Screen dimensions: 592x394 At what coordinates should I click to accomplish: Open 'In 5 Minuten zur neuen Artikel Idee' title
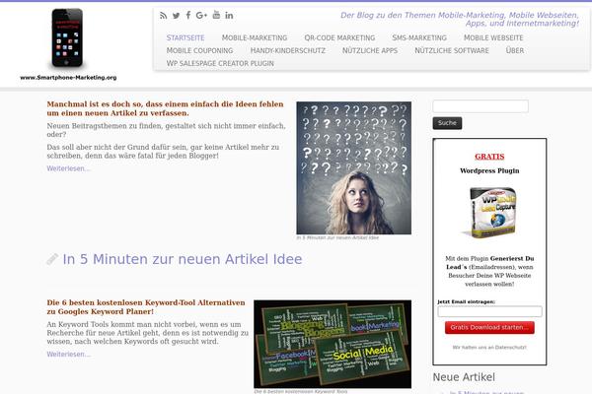(x=183, y=259)
